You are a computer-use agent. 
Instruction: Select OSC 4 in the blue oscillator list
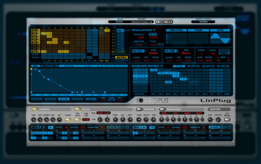(x=120, y=39)
